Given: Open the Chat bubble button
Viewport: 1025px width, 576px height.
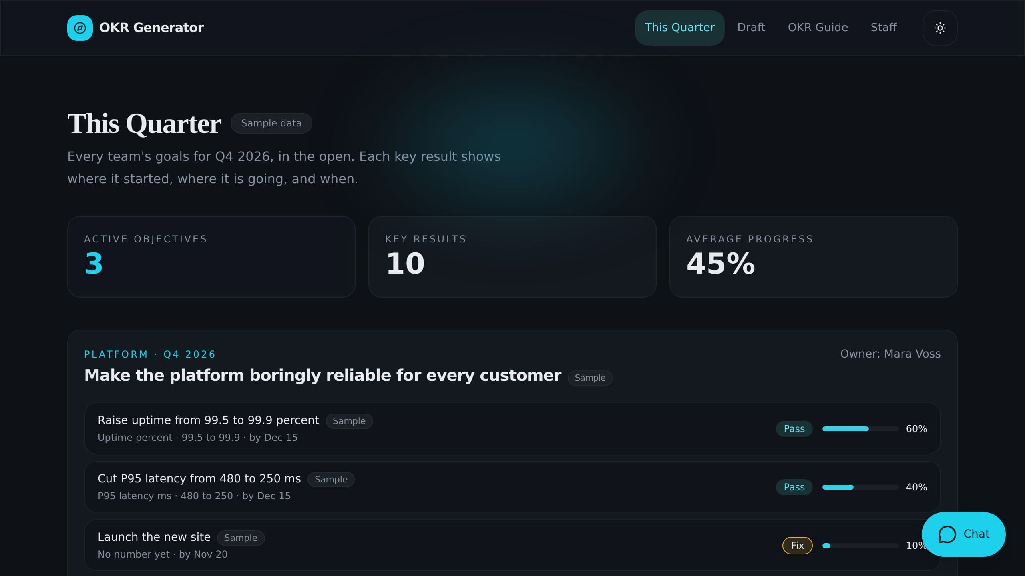Looking at the screenshot, I should click(963, 534).
